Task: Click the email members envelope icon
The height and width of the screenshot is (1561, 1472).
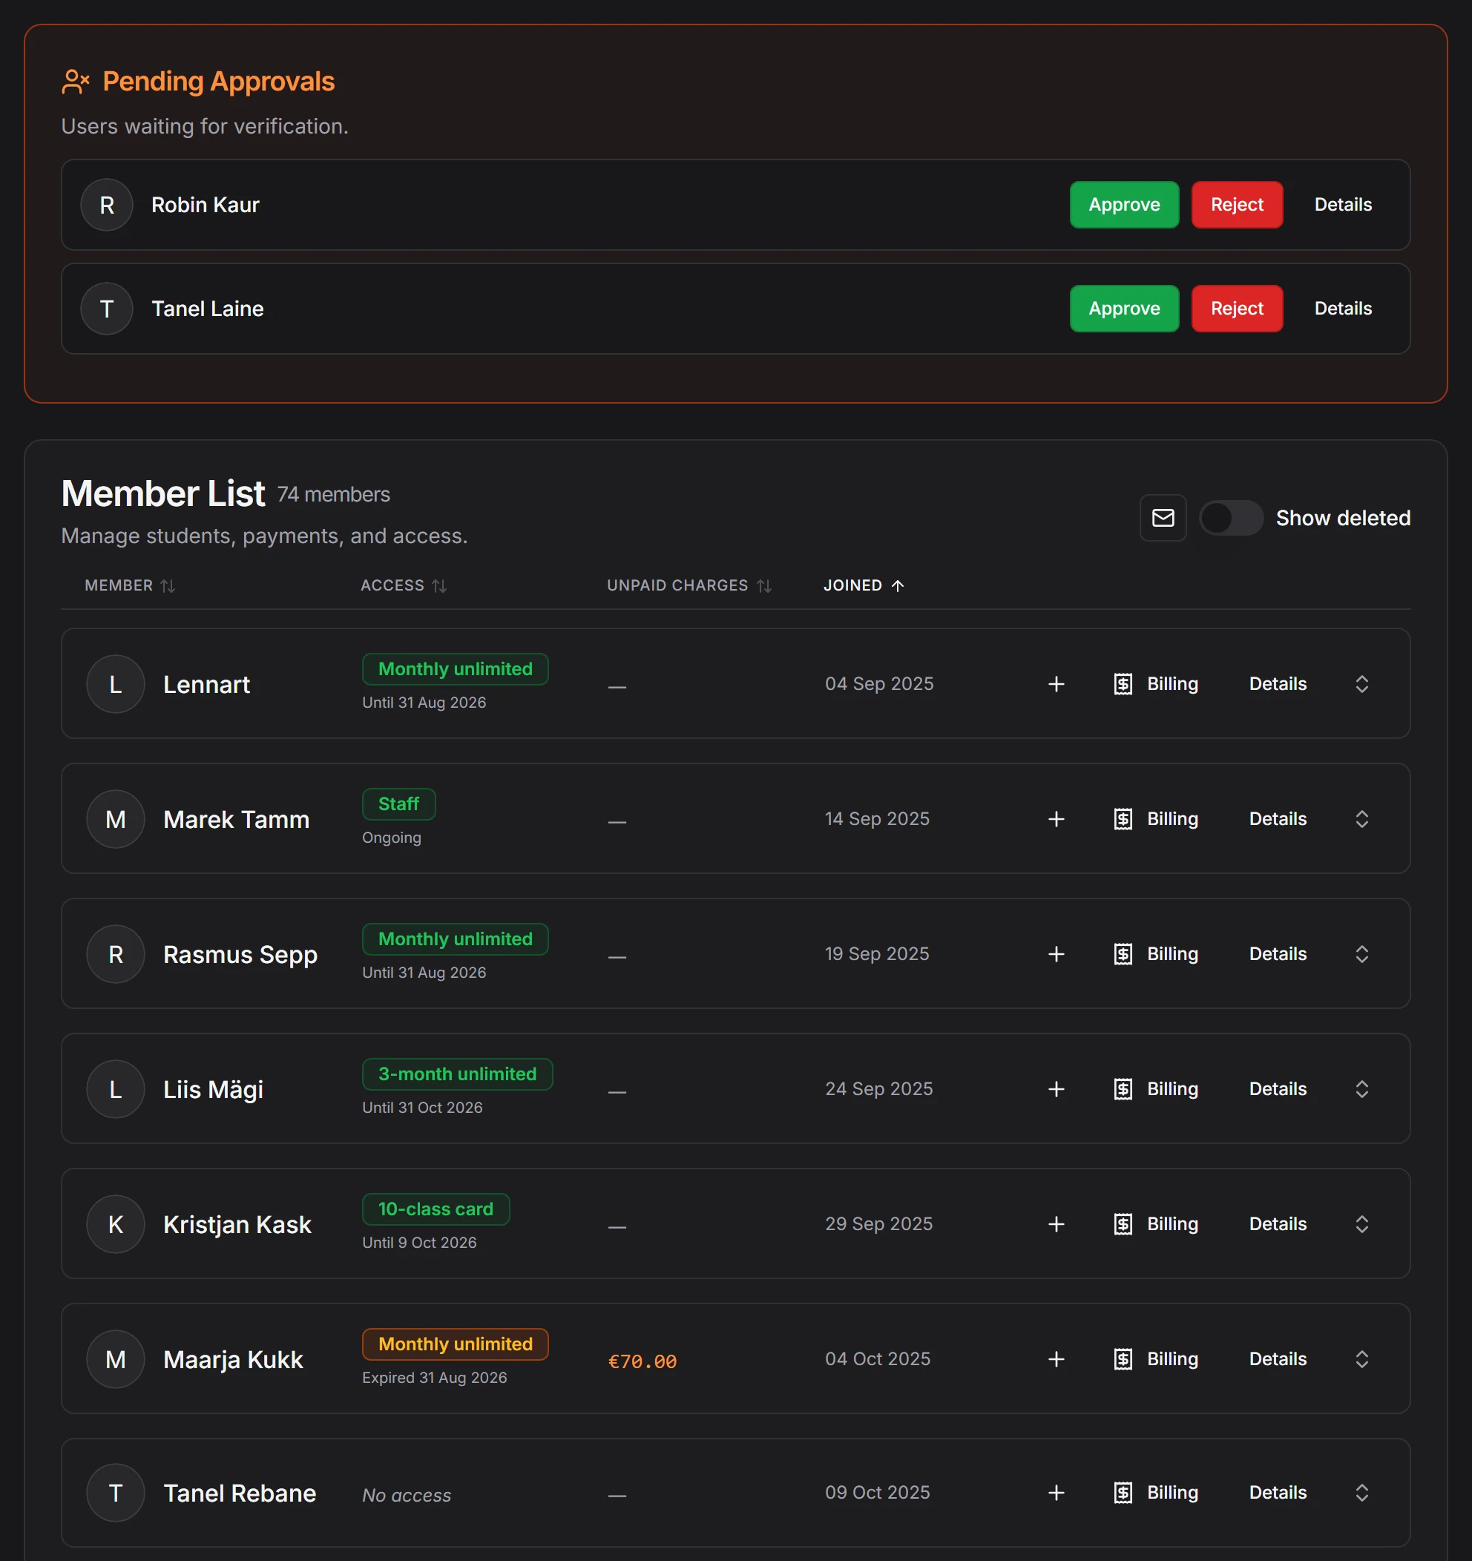Action: [1163, 517]
